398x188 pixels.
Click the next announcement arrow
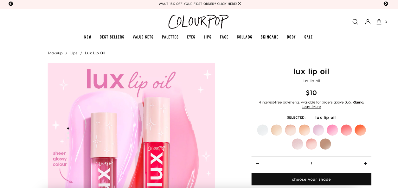click(x=386, y=4)
